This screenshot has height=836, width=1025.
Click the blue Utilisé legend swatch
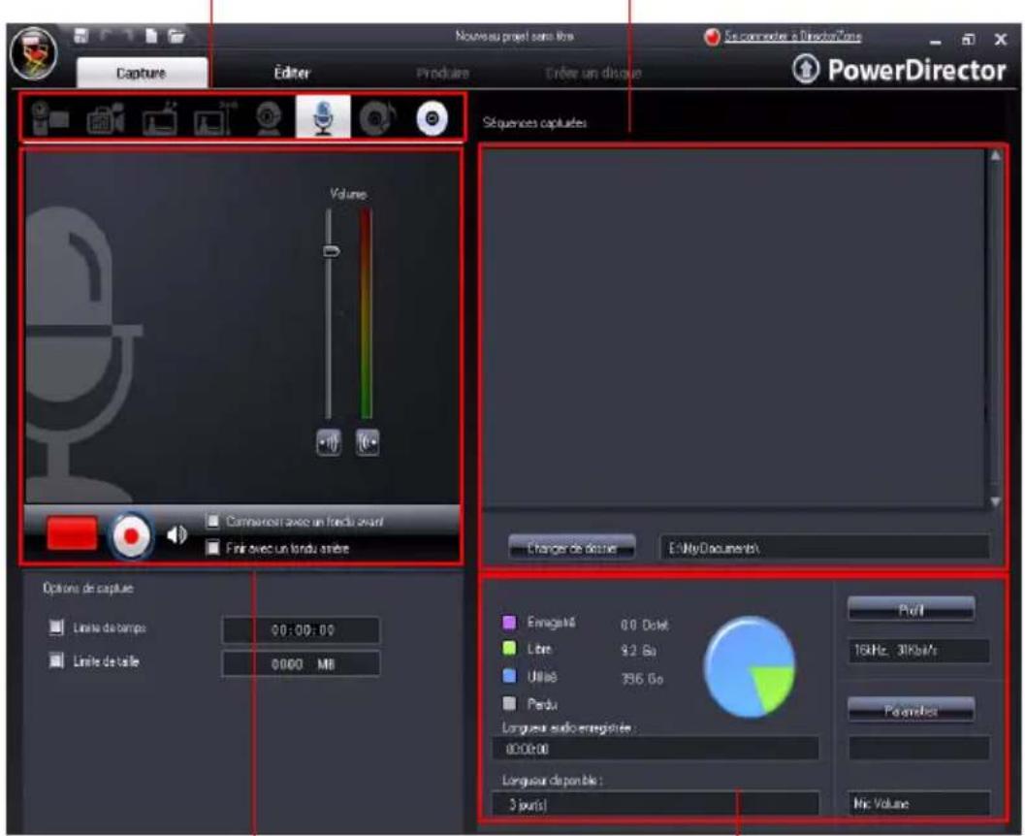click(509, 676)
